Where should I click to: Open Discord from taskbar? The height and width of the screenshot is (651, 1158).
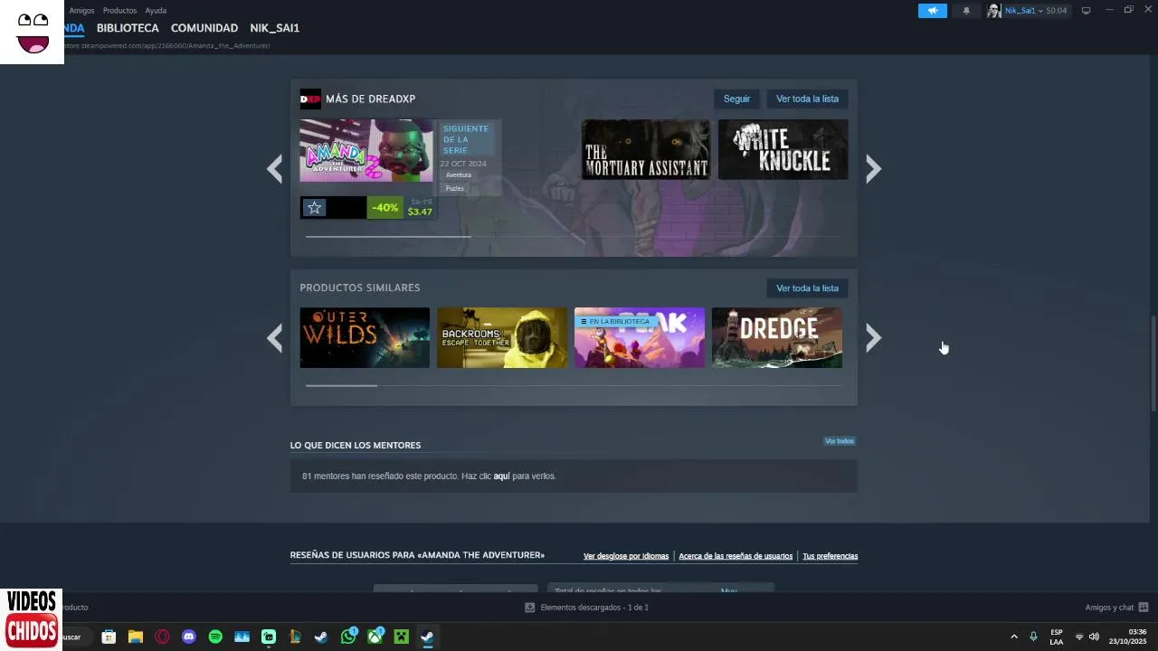pos(188,637)
